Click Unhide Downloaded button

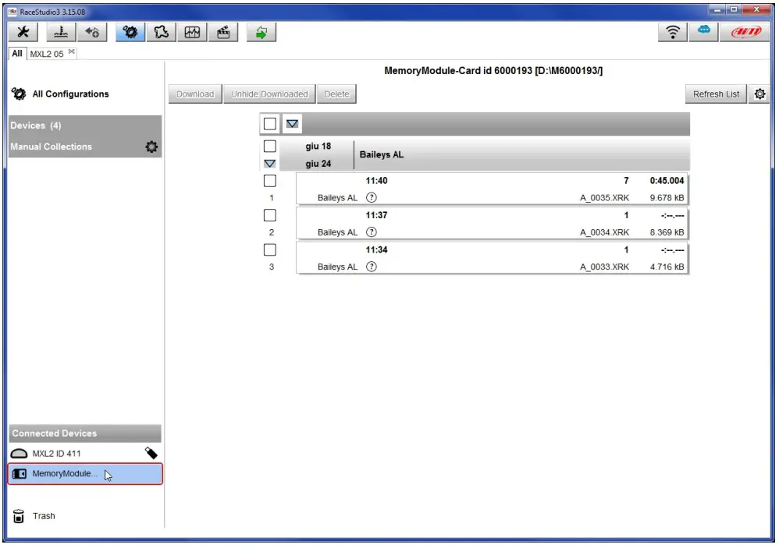[x=270, y=94]
